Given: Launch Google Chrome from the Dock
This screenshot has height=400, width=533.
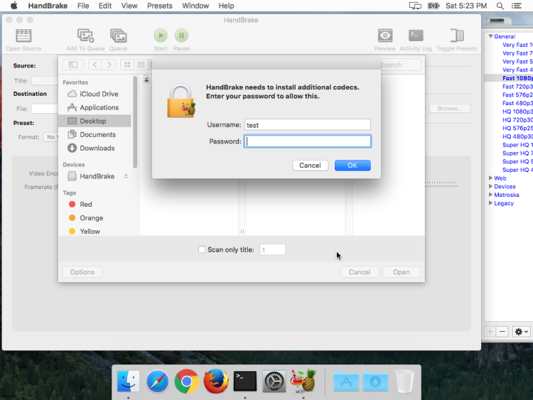Looking at the screenshot, I should point(187,381).
